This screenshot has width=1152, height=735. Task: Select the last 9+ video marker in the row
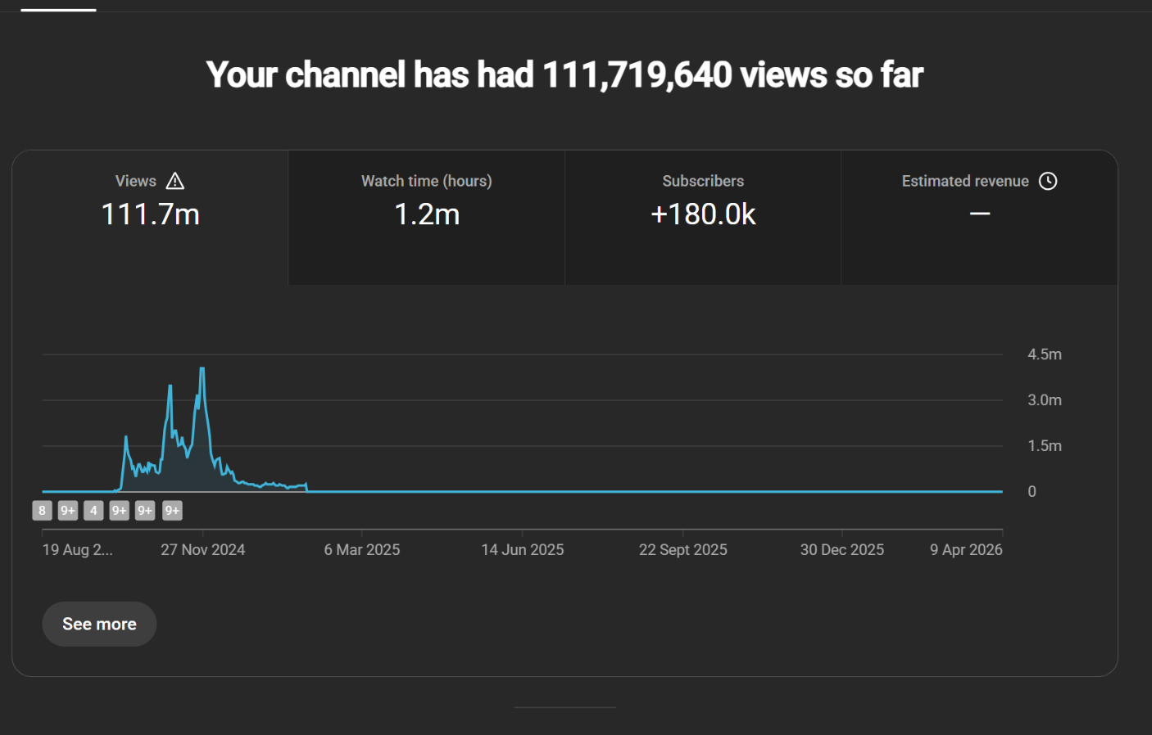click(172, 511)
